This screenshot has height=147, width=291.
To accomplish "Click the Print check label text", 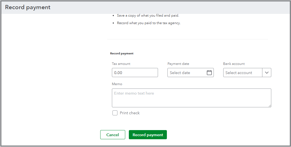I will pos(130,113).
